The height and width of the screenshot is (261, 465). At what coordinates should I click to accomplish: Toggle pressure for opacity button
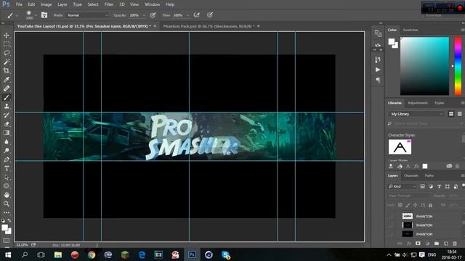[153, 15]
